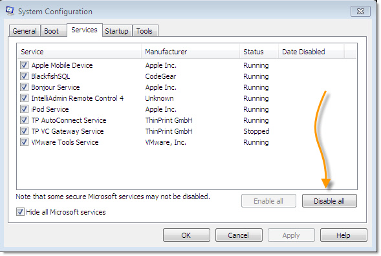Toggle the Bonjour Service checkbox
This screenshot has height=256, width=381.
coord(24,87)
